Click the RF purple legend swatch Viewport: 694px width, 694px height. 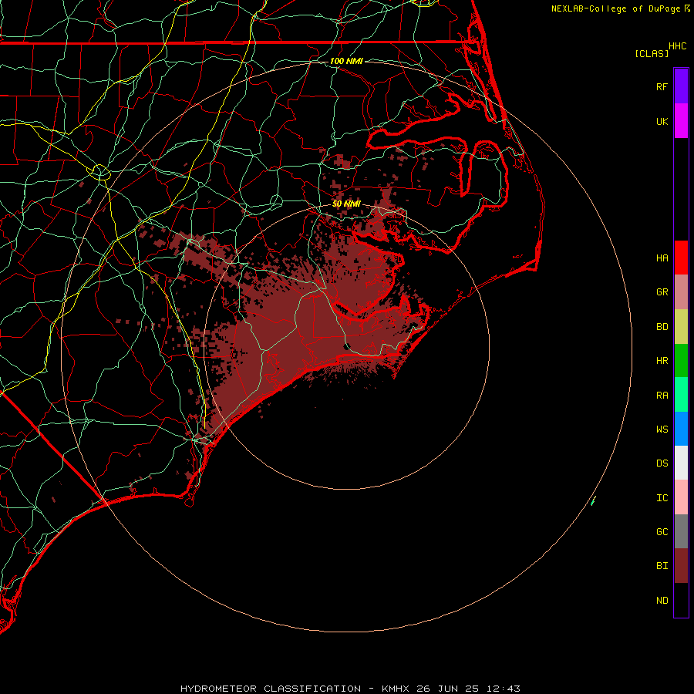(681, 86)
